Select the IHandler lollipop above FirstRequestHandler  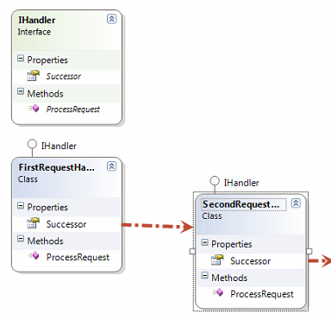pyautogui.click(x=32, y=144)
